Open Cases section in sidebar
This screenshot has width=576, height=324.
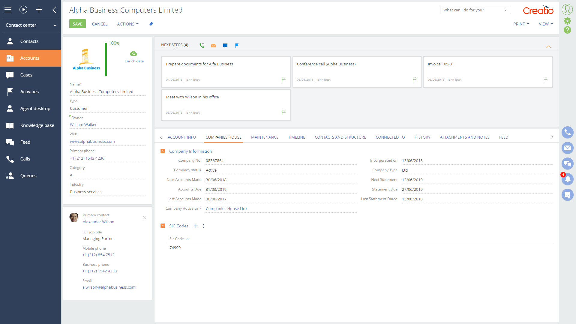[30, 75]
